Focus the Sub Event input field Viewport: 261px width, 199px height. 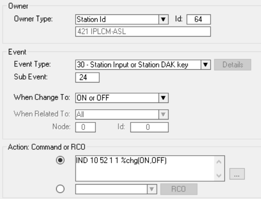(87, 77)
